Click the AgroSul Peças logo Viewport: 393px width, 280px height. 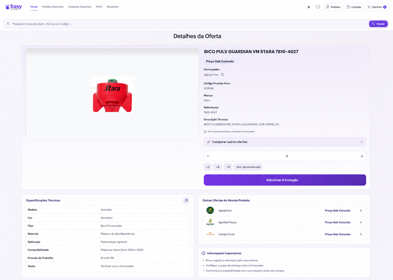(210, 222)
